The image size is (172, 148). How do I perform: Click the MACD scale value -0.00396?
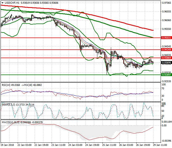166,141
